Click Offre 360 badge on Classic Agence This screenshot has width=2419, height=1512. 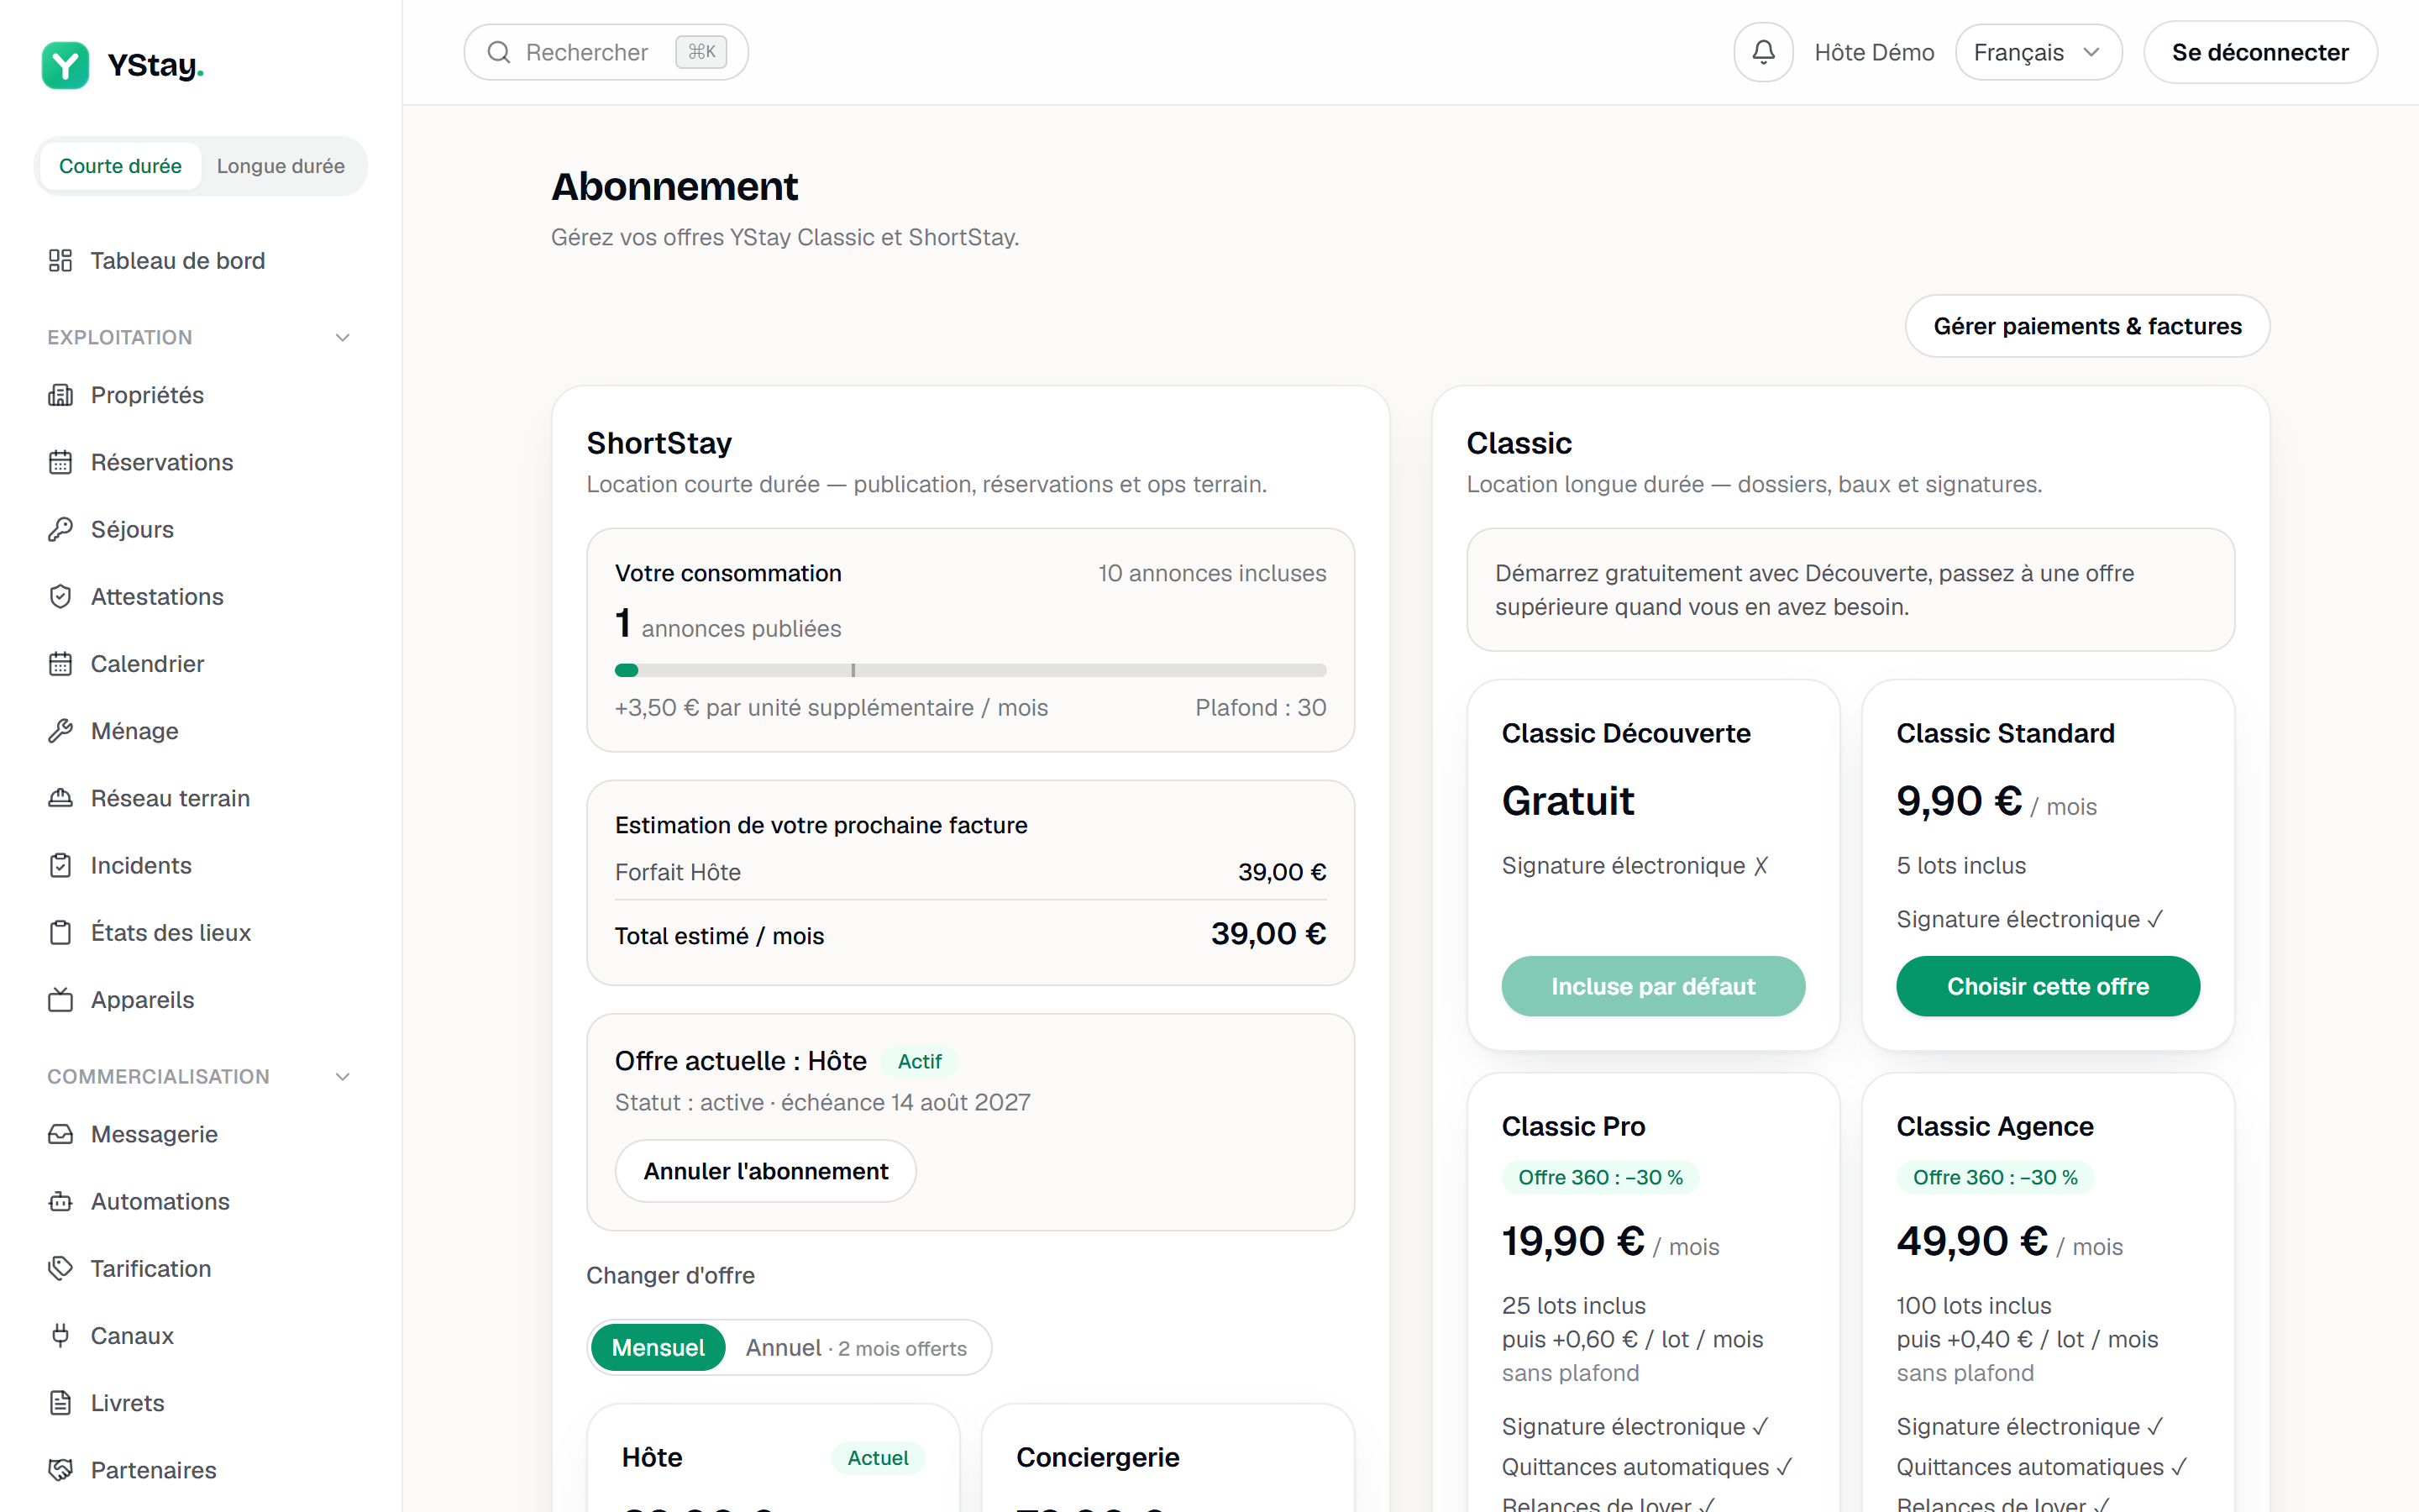tap(1995, 1177)
